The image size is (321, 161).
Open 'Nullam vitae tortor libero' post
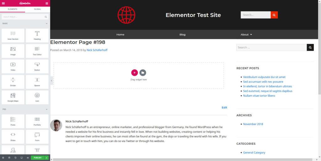tap(259, 96)
